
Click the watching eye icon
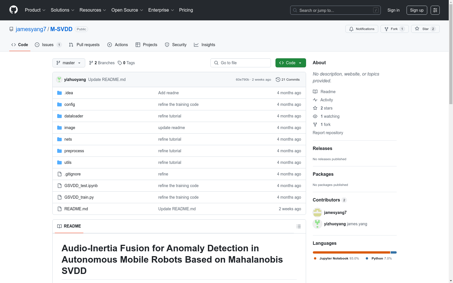point(315,116)
